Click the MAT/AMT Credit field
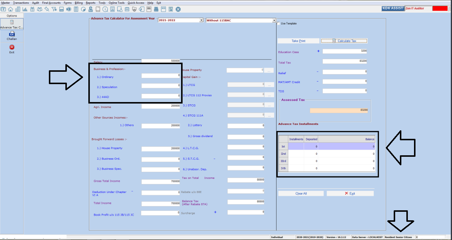The width and height of the screenshot is (452, 240). [x=345, y=81]
